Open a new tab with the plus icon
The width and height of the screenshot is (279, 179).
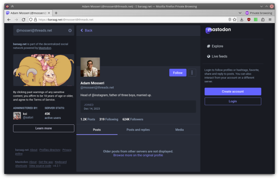[x=56, y=13]
